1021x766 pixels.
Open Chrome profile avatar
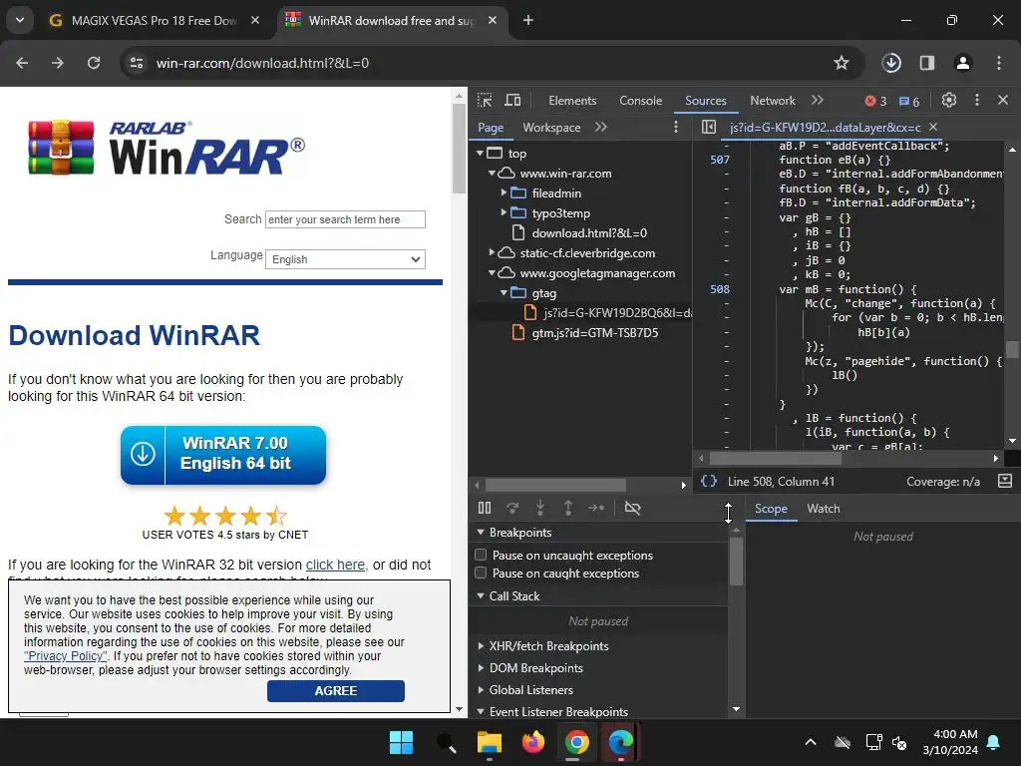(x=963, y=63)
